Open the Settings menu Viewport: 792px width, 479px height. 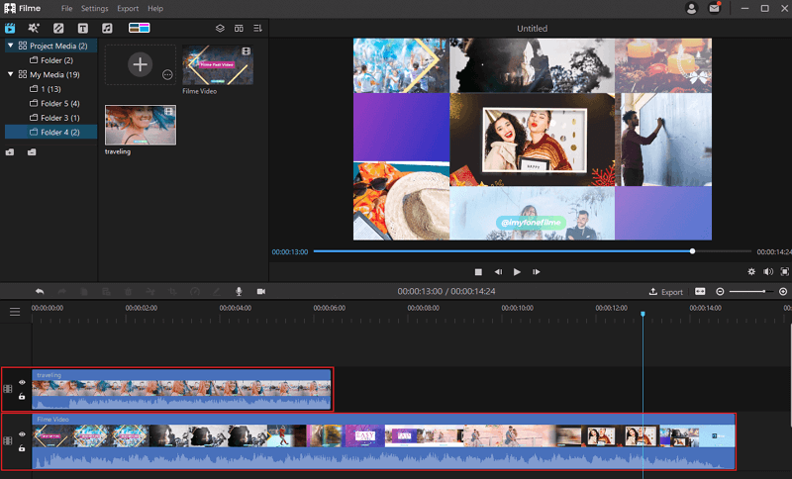(95, 8)
